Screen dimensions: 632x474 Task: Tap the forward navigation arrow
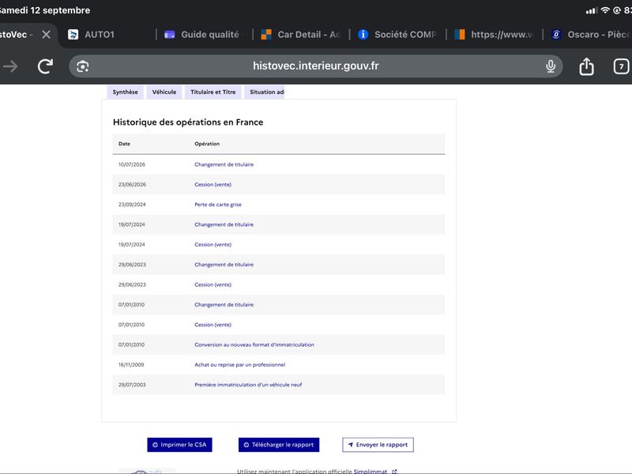point(10,66)
